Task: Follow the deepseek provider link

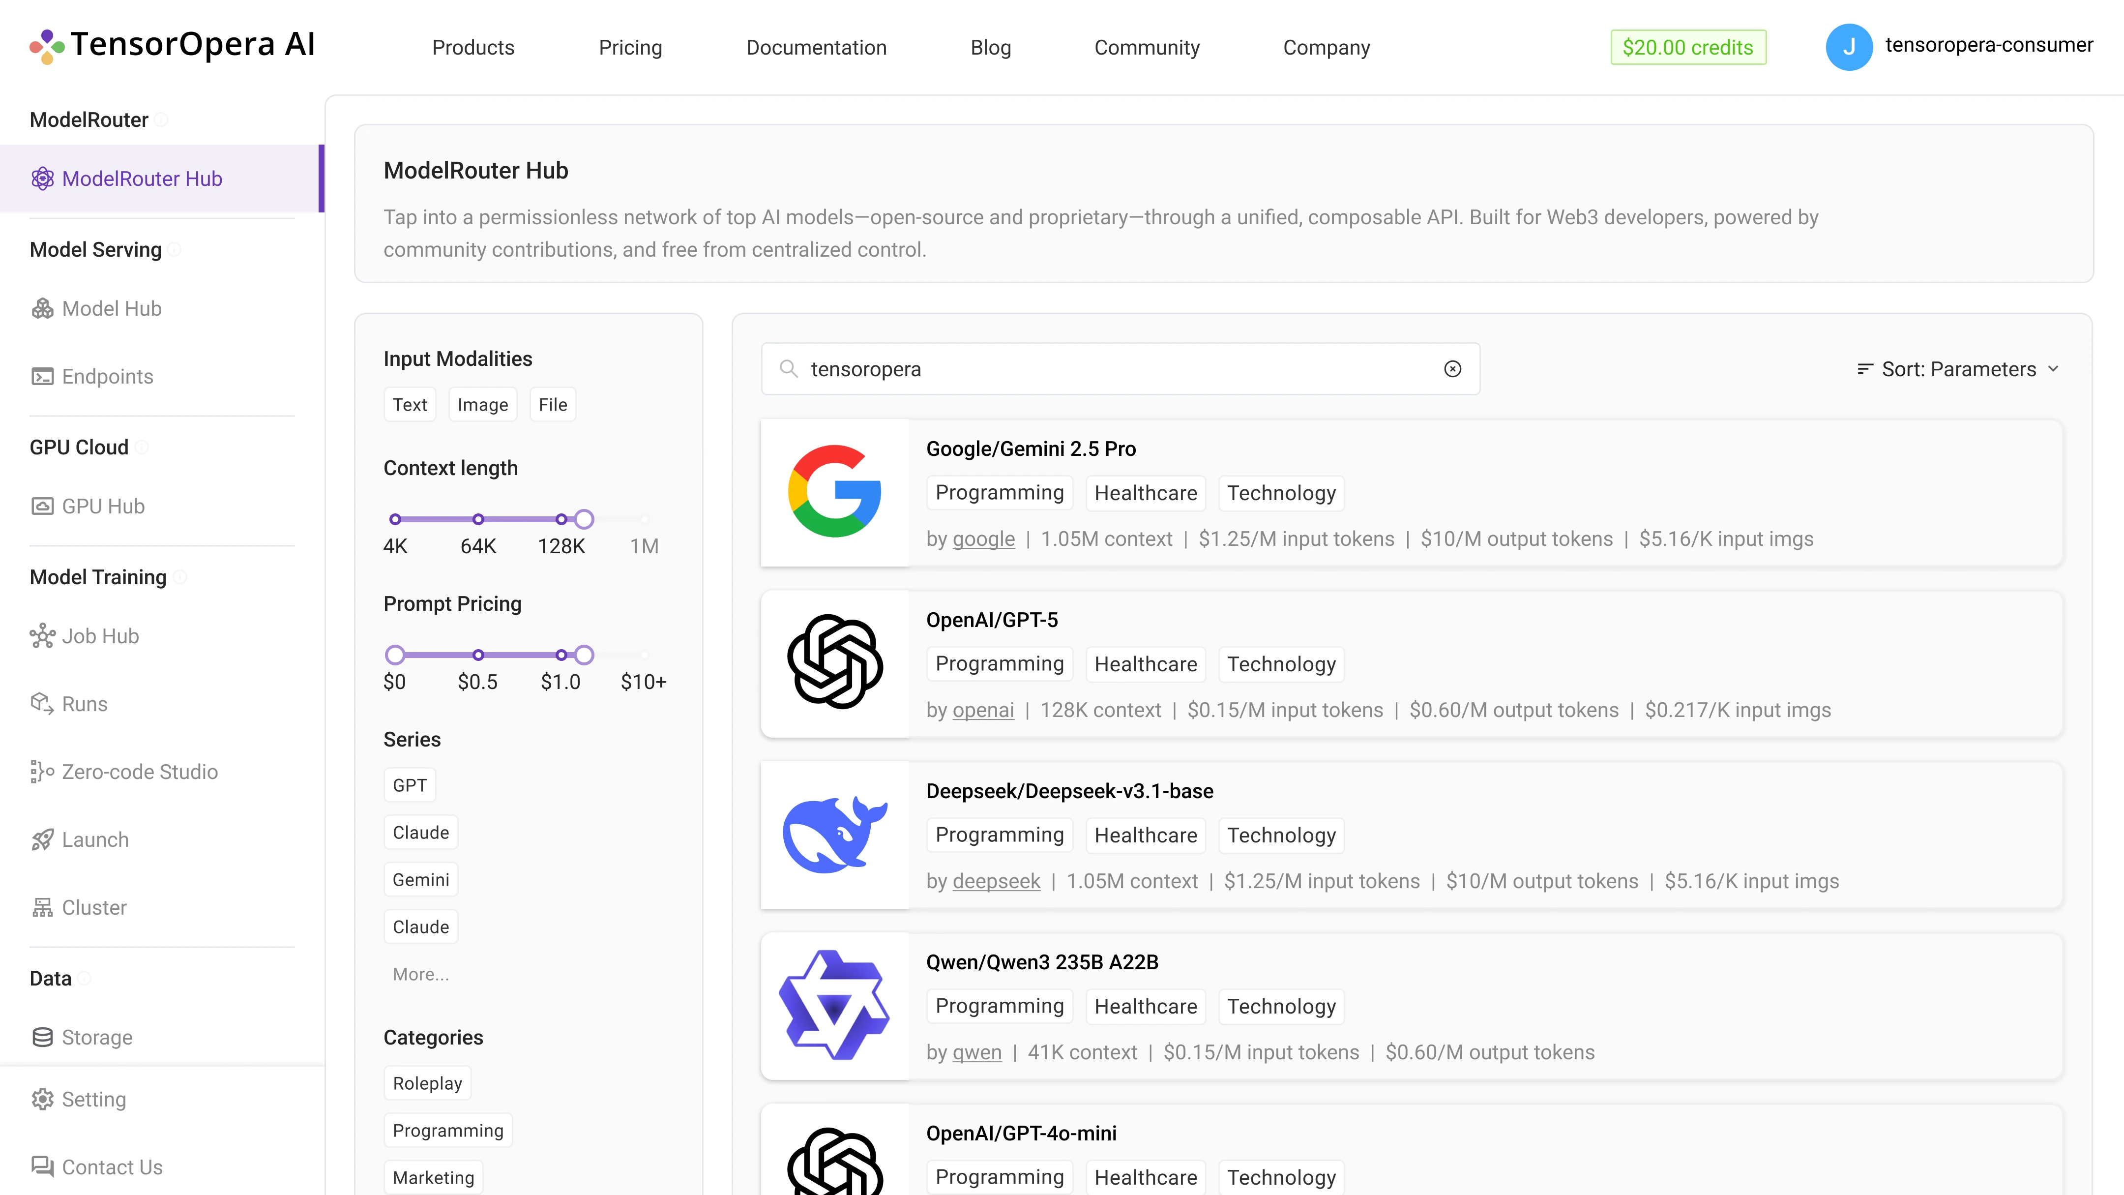Action: pos(996,881)
